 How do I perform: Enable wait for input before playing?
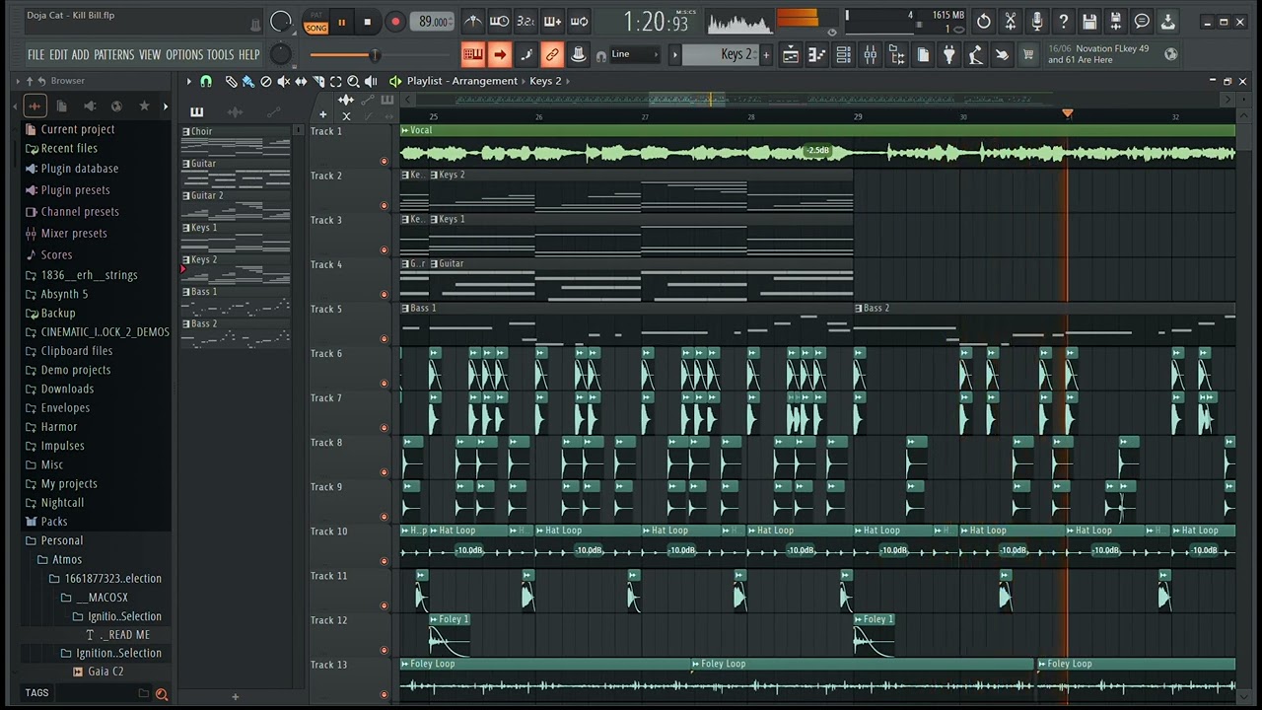coord(500,22)
